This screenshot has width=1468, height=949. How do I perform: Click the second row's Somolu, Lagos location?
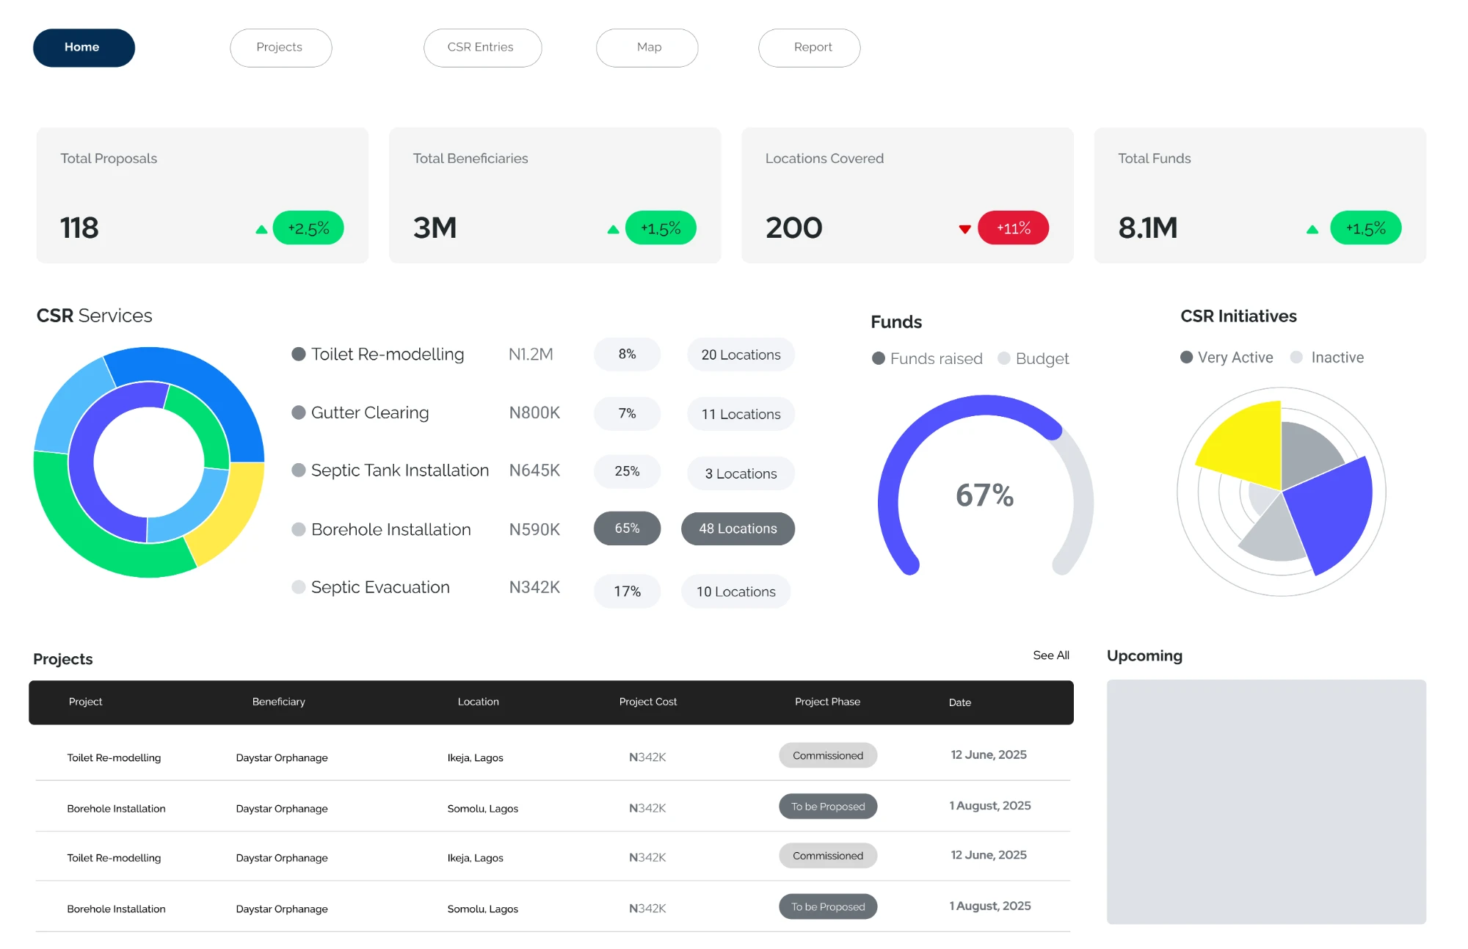[483, 809]
